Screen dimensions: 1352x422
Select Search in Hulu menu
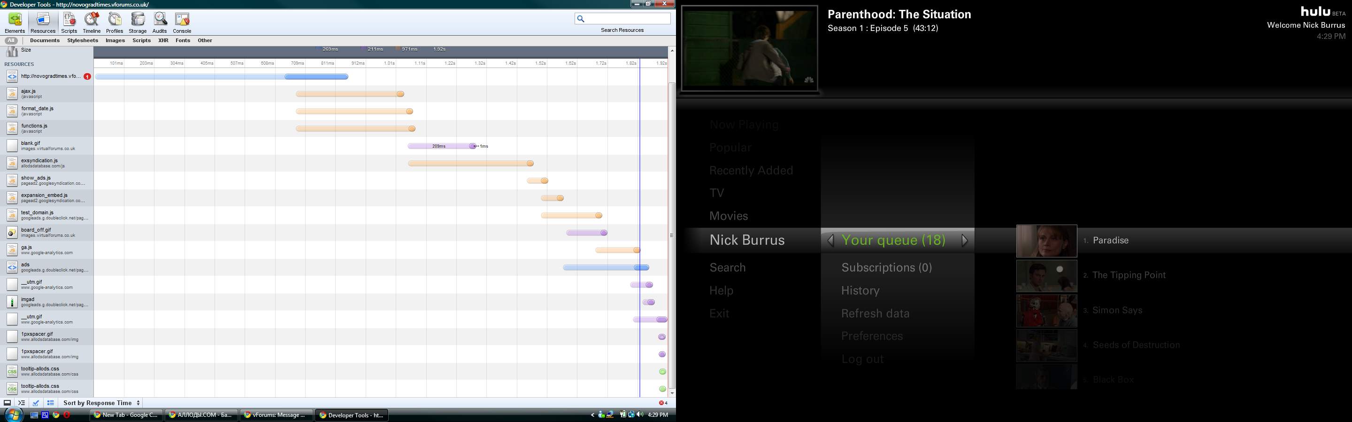click(728, 267)
